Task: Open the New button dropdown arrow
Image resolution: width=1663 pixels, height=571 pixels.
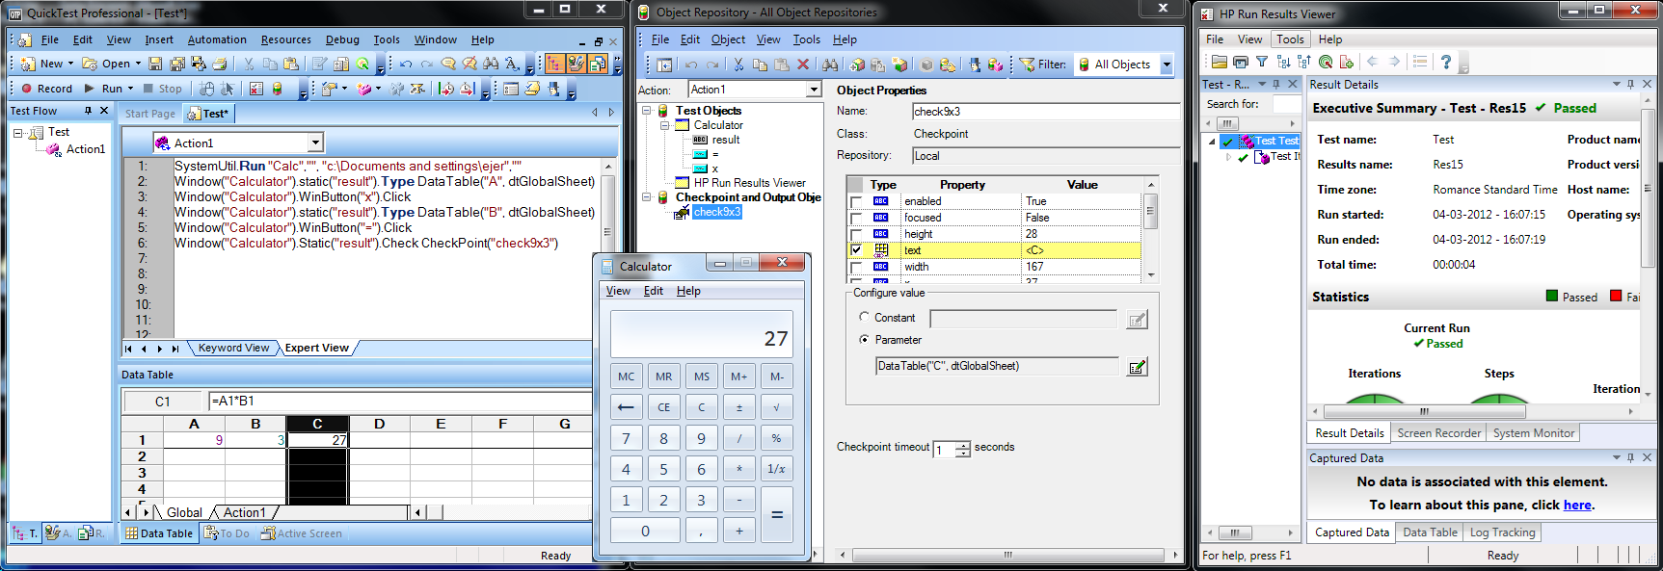Action: click(x=70, y=64)
